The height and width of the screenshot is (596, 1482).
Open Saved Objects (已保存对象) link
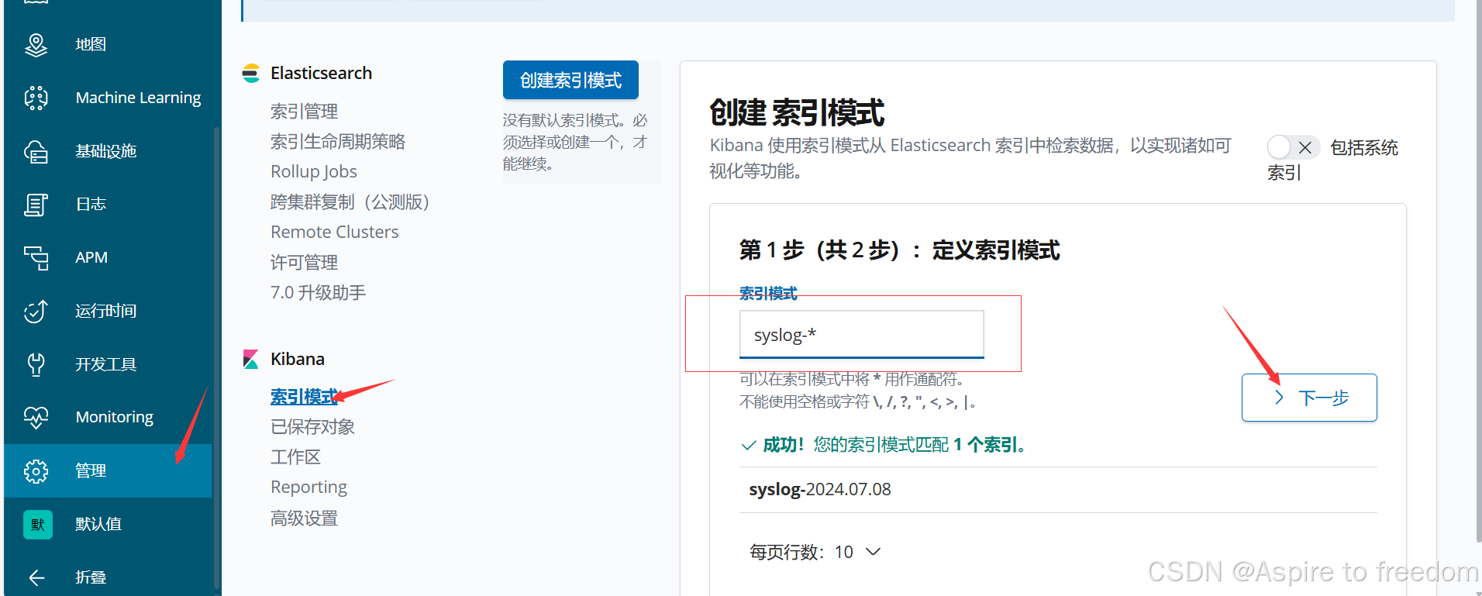pyautogui.click(x=312, y=426)
